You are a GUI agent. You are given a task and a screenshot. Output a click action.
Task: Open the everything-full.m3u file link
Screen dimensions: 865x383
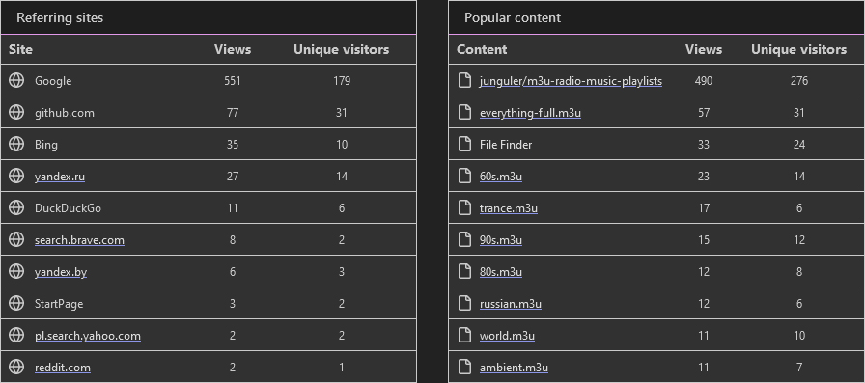pyautogui.click(x=530, y=113)
